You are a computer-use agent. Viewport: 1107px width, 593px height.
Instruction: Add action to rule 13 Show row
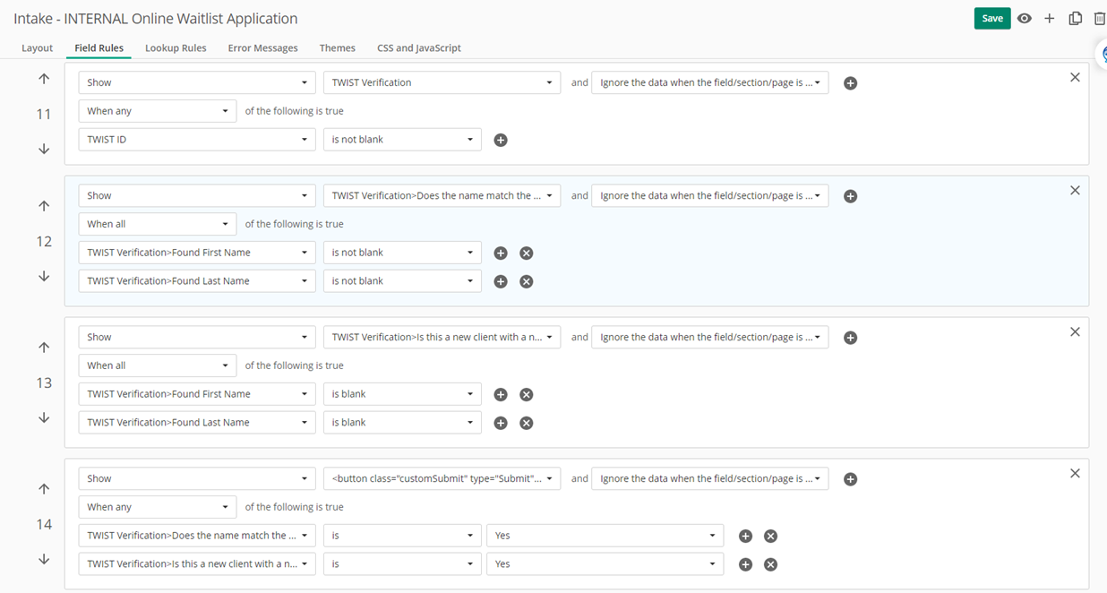[851, 338]
